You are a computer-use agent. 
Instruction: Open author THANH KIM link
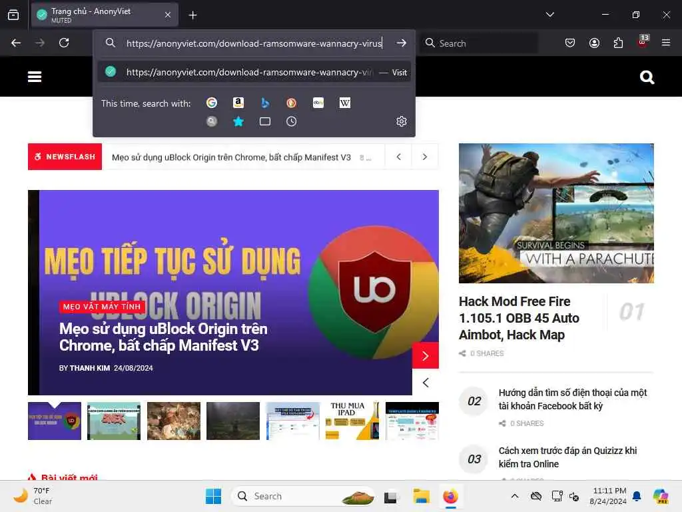90,368
